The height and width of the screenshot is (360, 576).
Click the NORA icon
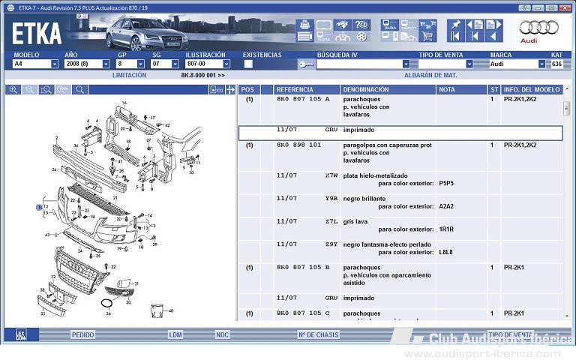coord(324,36)
